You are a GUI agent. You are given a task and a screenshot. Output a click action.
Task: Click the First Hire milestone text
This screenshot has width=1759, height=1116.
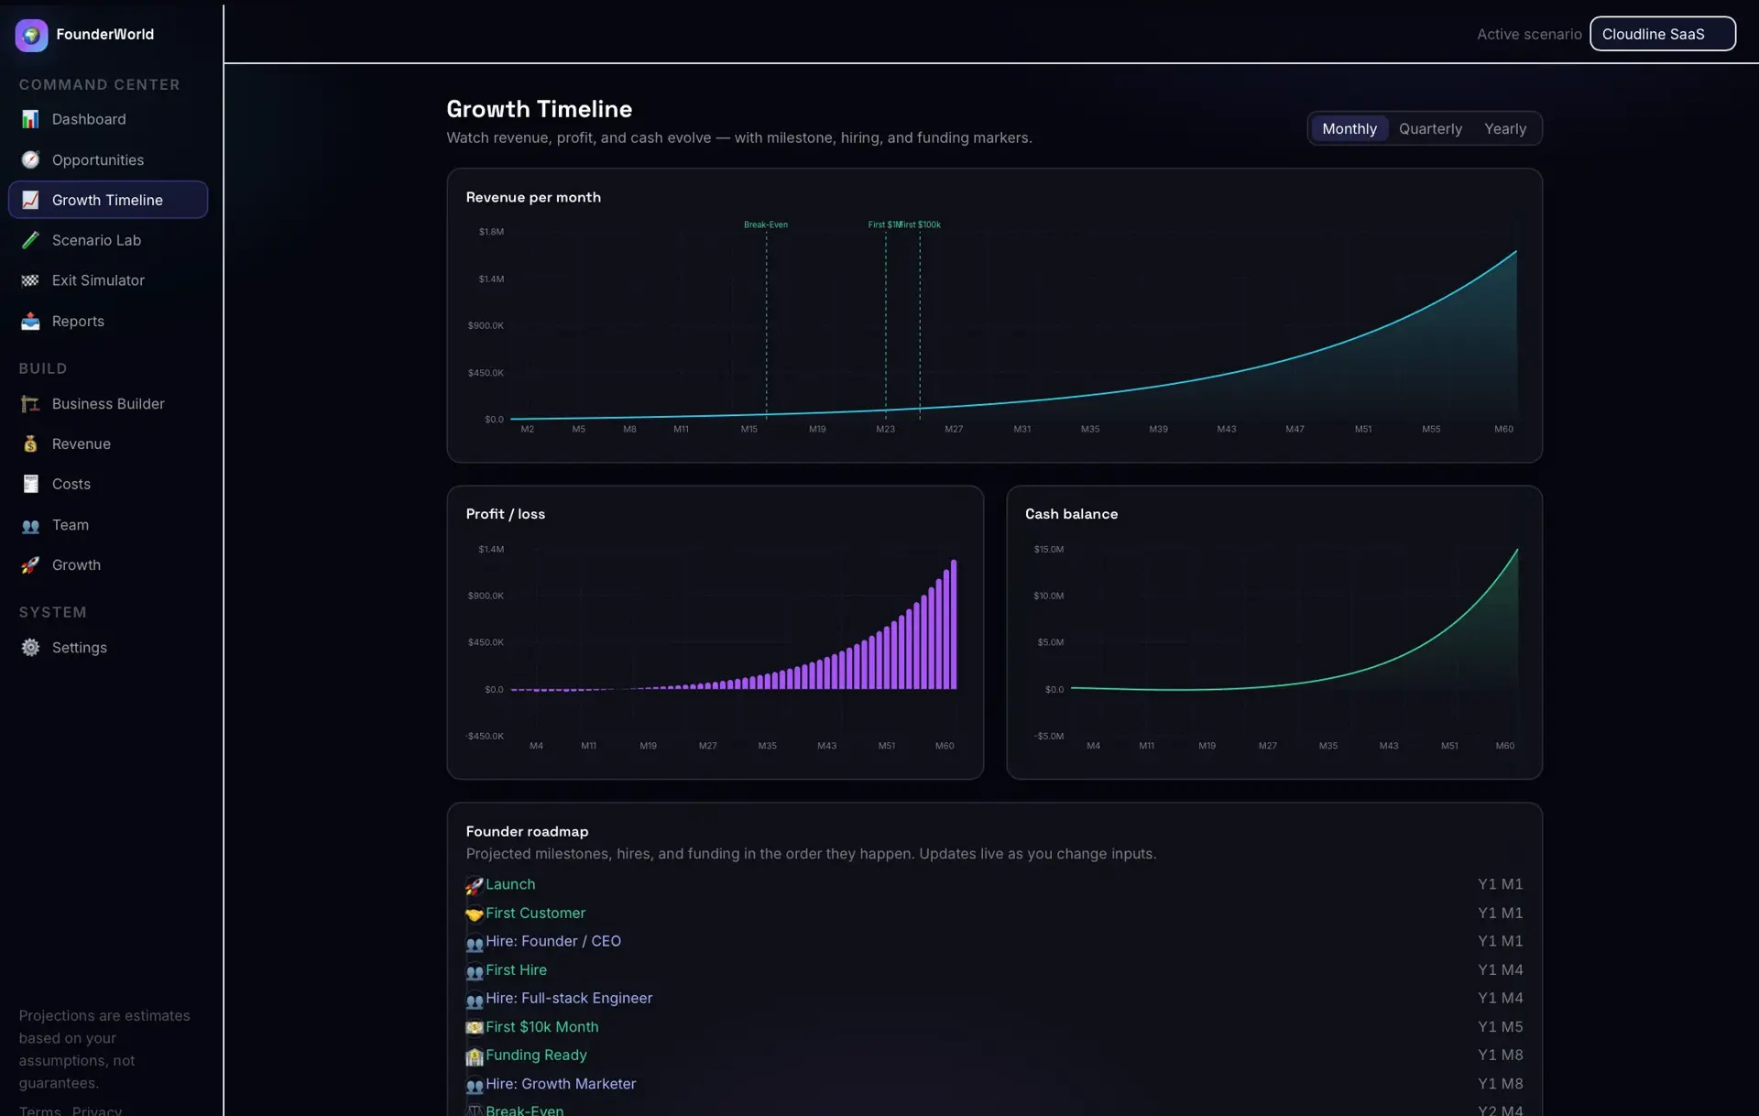click(516, 969)
